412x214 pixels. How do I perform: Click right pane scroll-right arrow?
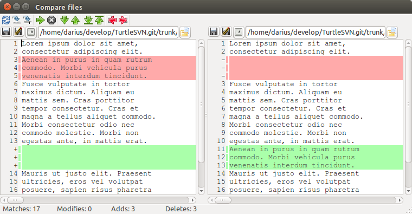click(400, 200)
